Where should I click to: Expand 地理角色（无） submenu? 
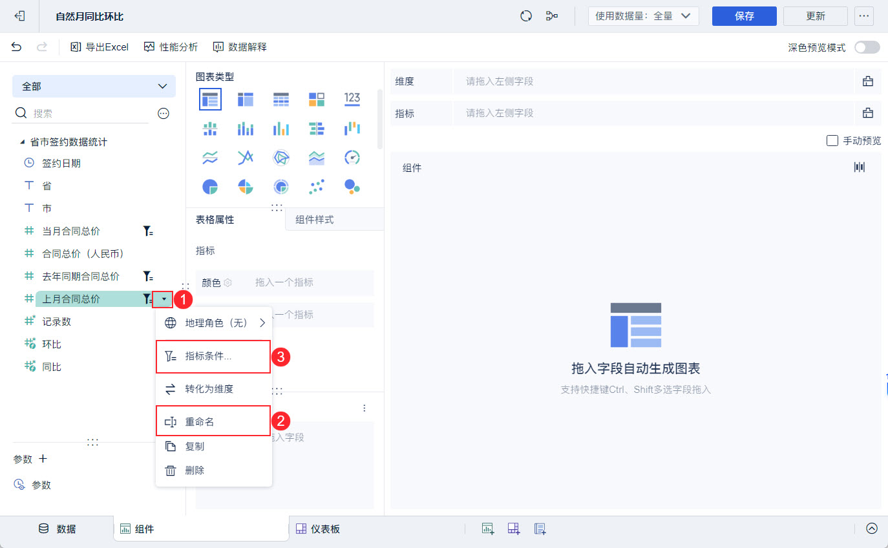(x=214, y=322)
